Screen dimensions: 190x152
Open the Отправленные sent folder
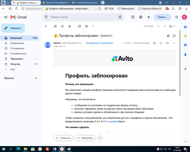[x=20, y=53]
